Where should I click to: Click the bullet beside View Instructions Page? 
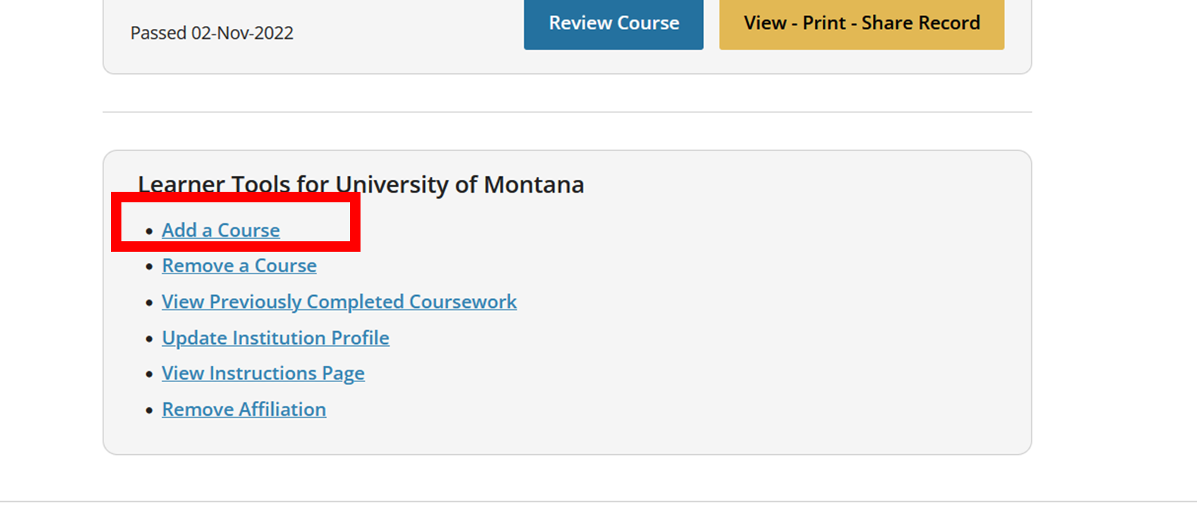tap(149, 374)
